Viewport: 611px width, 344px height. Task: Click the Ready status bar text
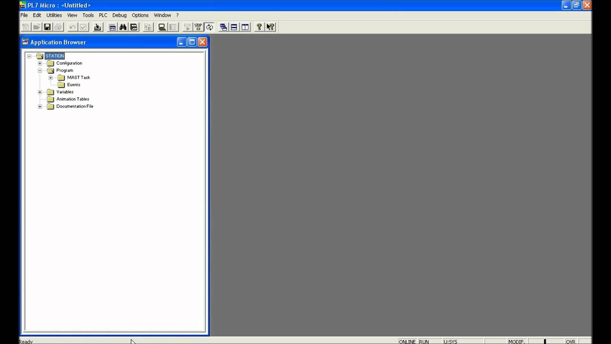[26, 342]
